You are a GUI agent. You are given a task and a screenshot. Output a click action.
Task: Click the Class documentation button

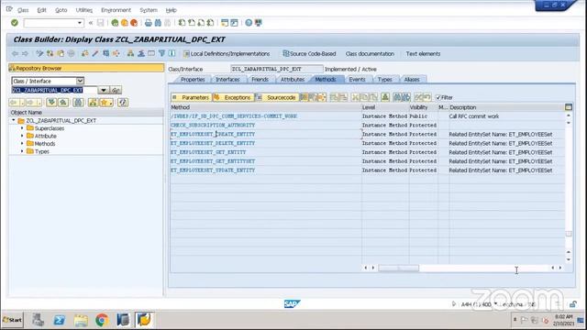pyautogui.click(x=370, y=54)
